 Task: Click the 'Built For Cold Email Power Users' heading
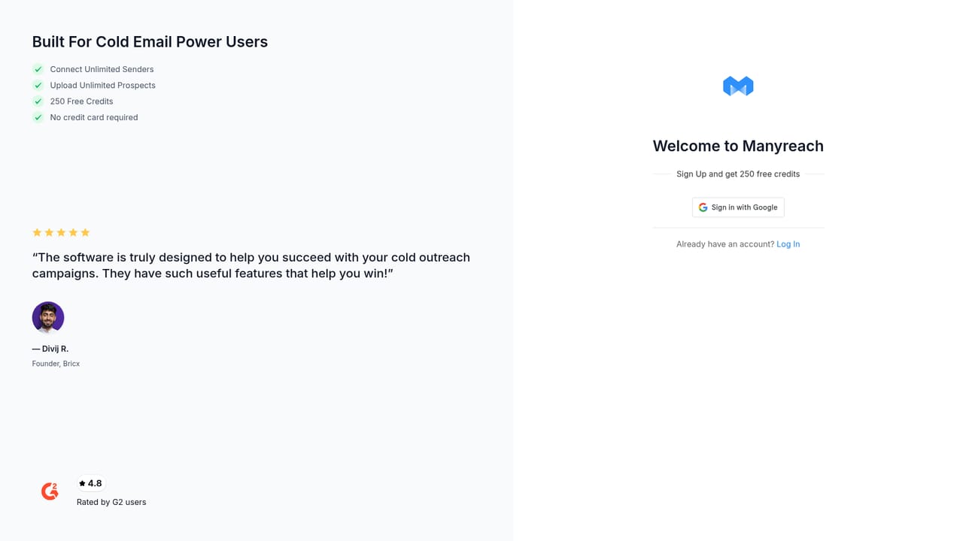coord(150,41)
